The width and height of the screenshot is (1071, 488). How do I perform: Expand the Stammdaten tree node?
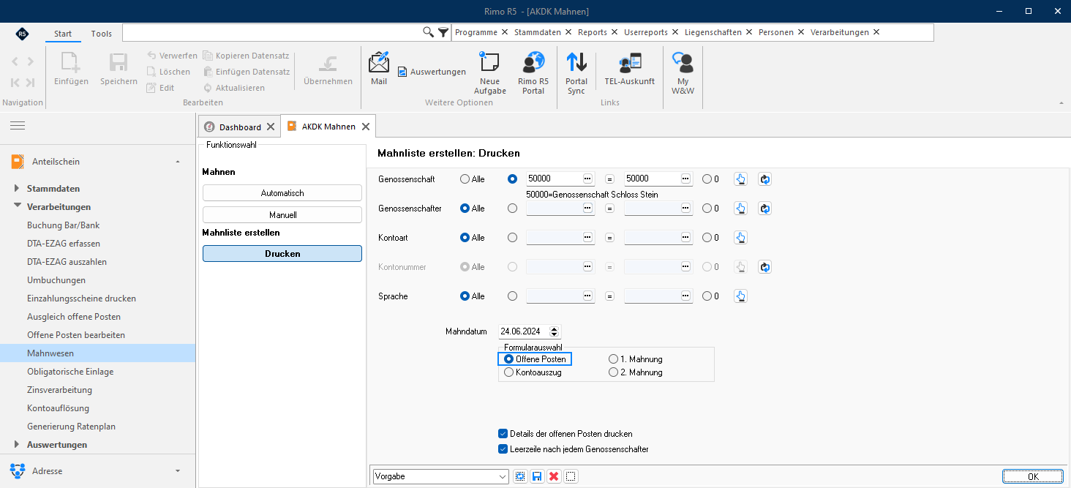point(18,189)
